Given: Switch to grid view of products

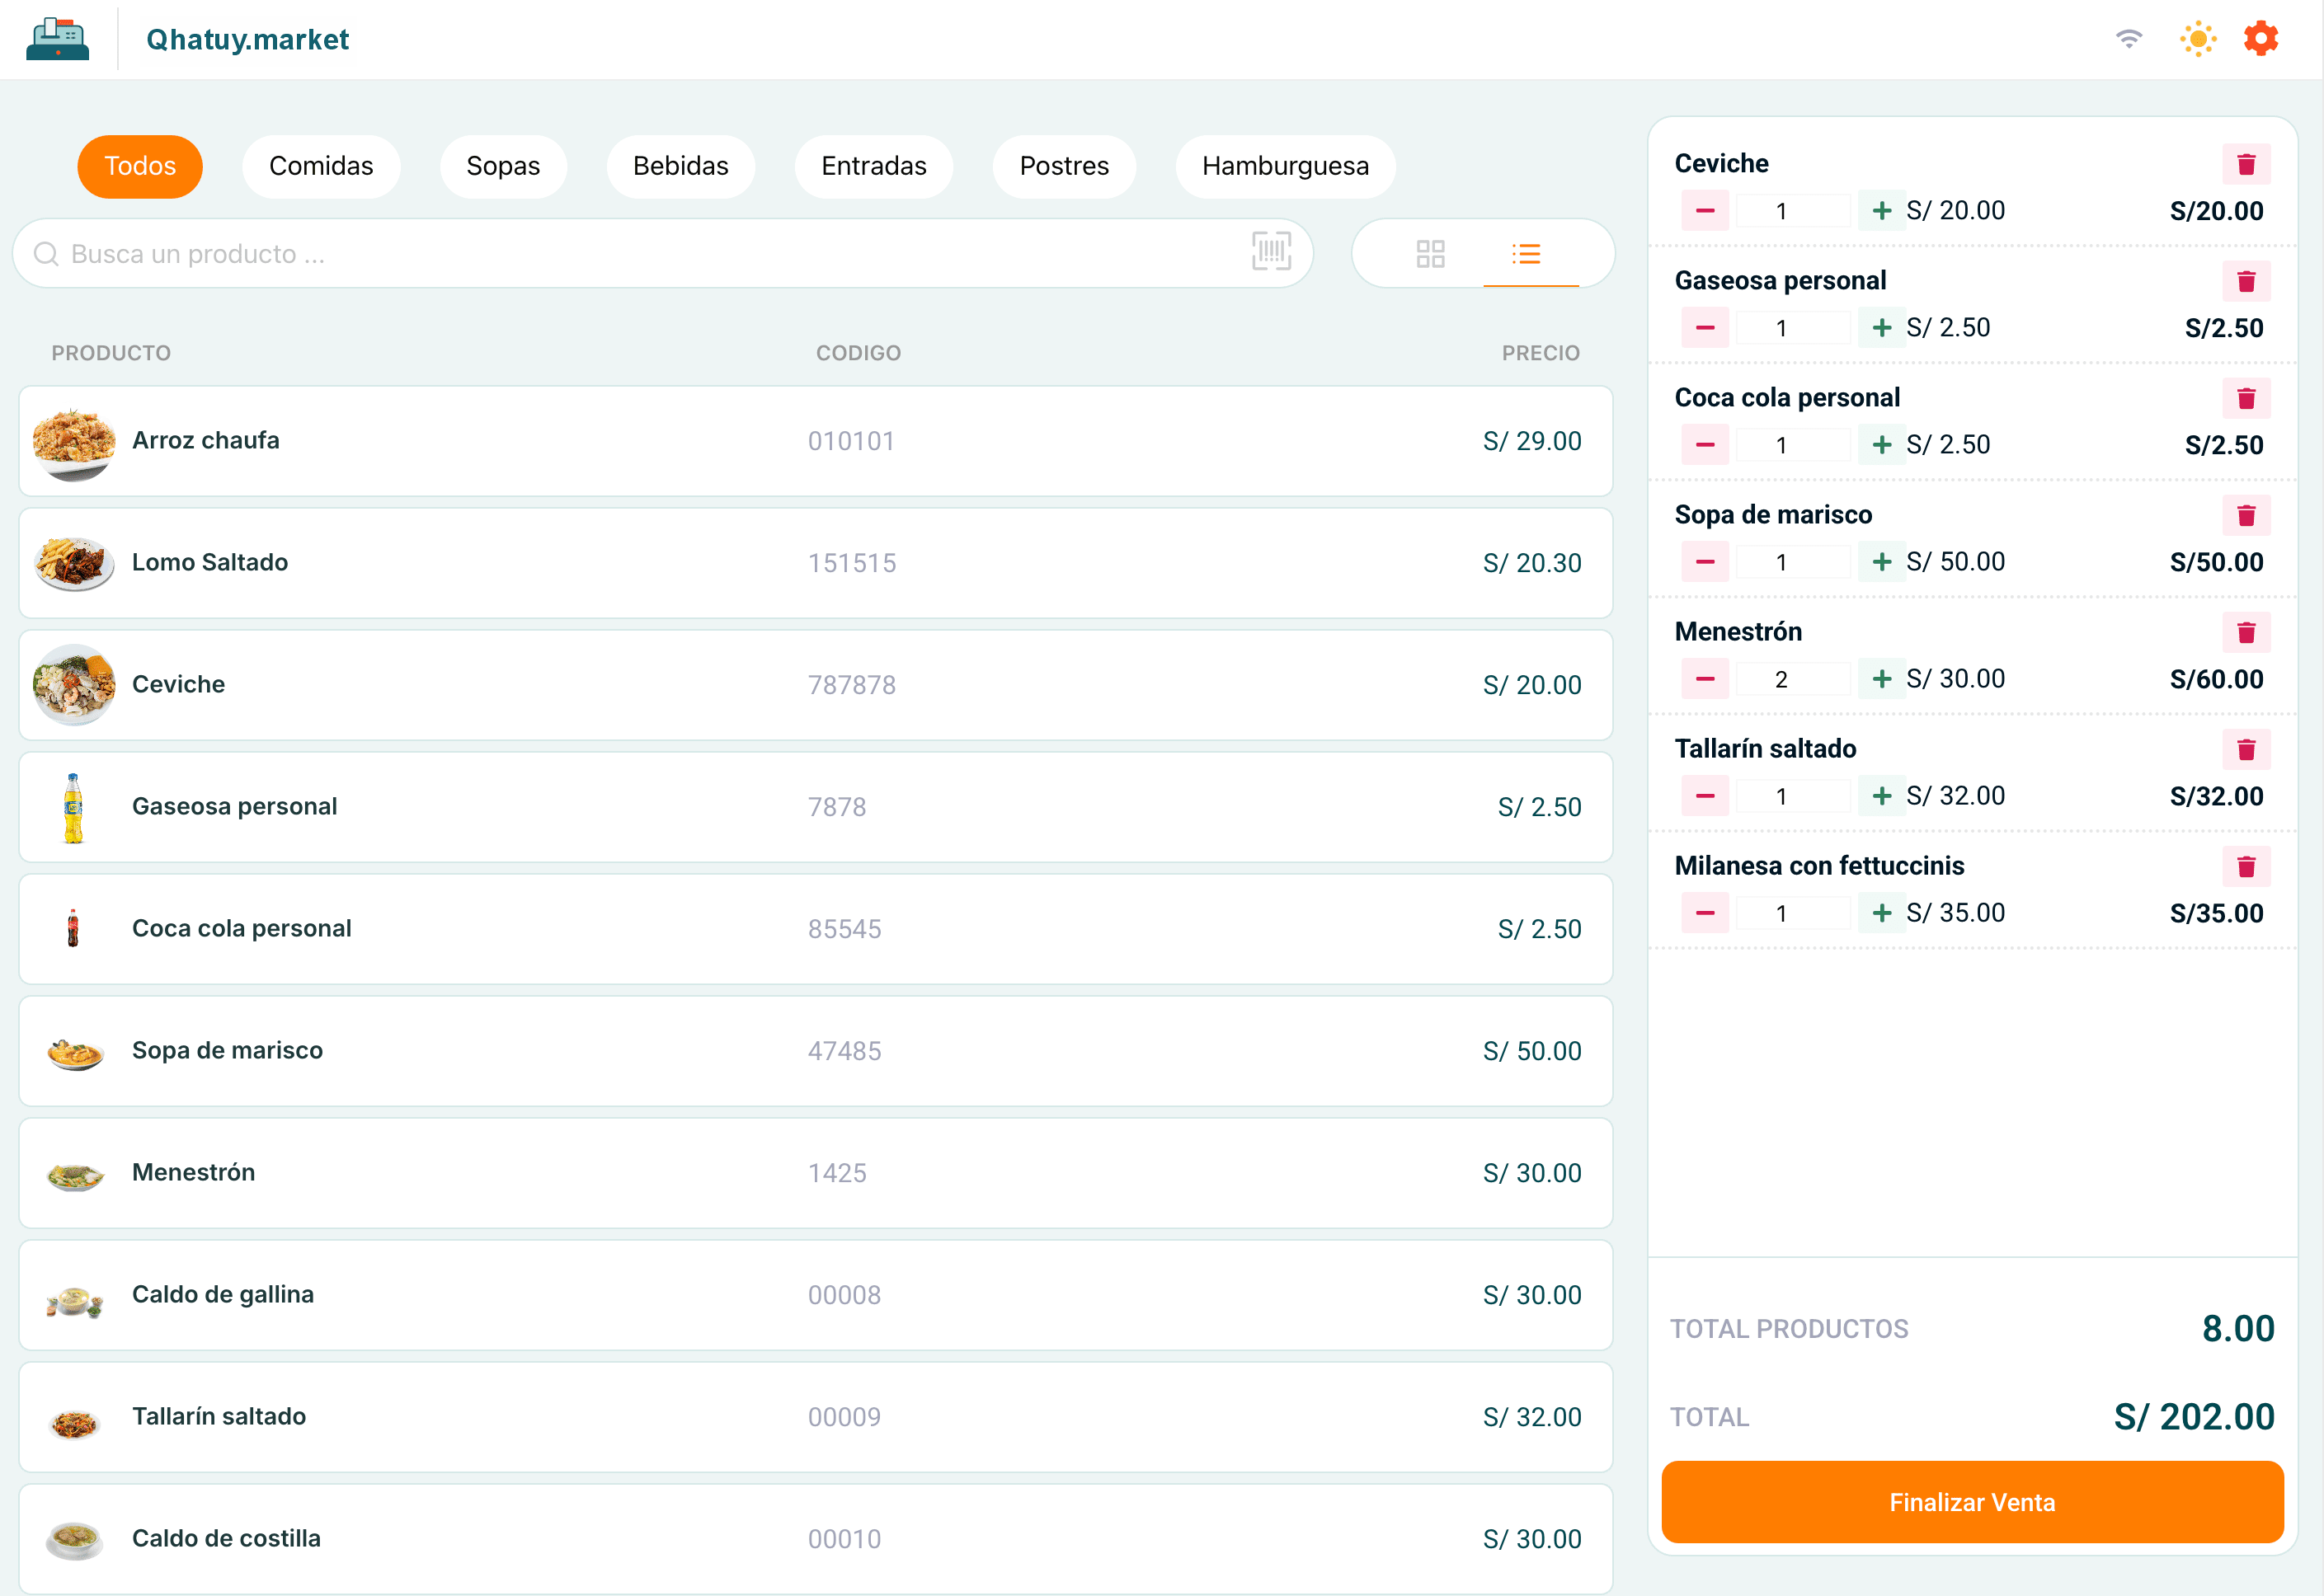Looking at the screenshot, I should pyautogui.click(x=1430, y=253).
